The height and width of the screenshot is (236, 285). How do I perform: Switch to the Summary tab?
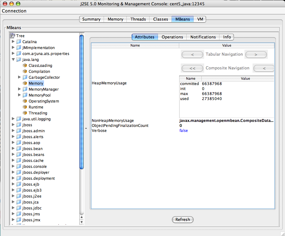(x=91, y=19)
